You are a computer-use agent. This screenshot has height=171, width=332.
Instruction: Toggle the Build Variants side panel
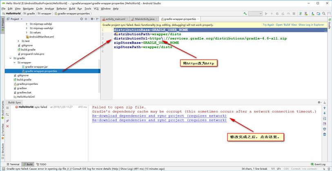click(2, 111)
